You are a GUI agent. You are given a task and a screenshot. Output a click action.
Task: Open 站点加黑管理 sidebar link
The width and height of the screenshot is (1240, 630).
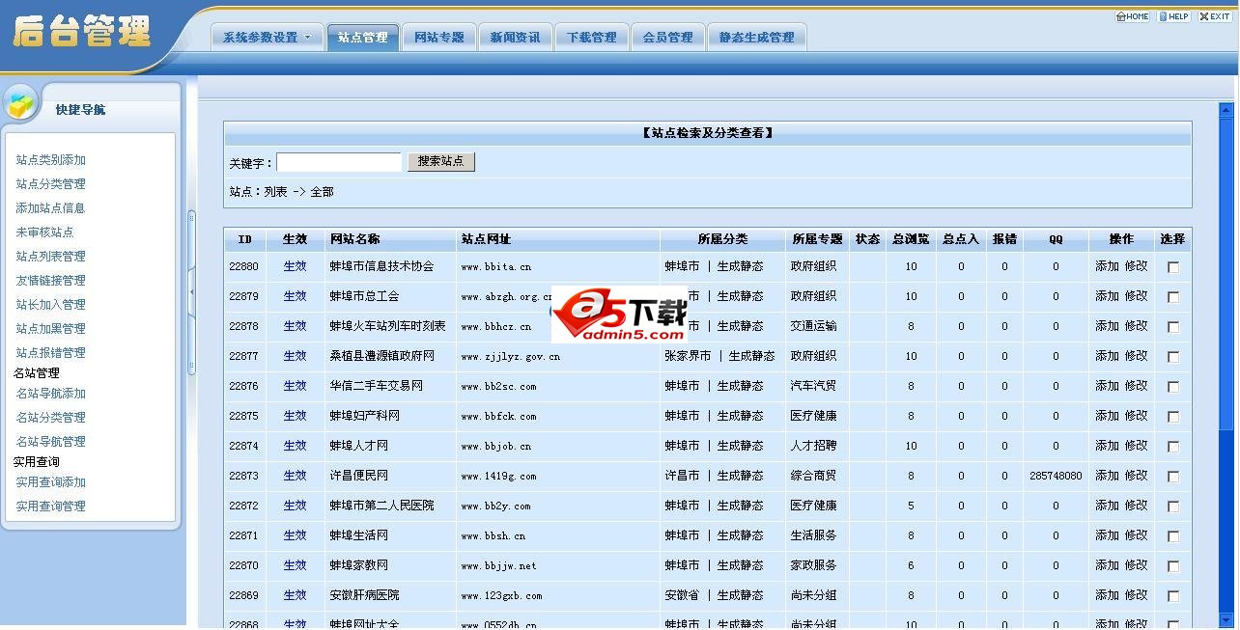[51, 329]
